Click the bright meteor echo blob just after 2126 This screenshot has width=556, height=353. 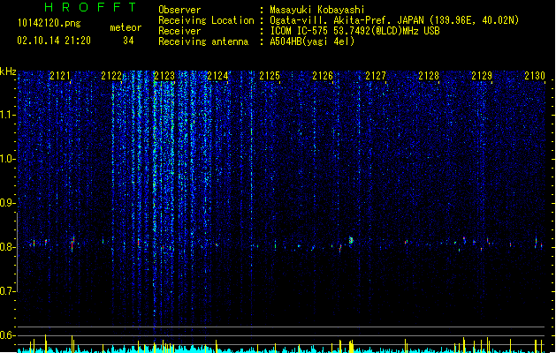point(351,240)
